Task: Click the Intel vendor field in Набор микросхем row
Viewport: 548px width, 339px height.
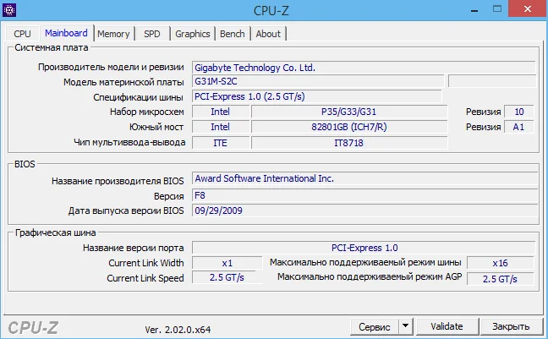Action: click(x=221, y=112)
